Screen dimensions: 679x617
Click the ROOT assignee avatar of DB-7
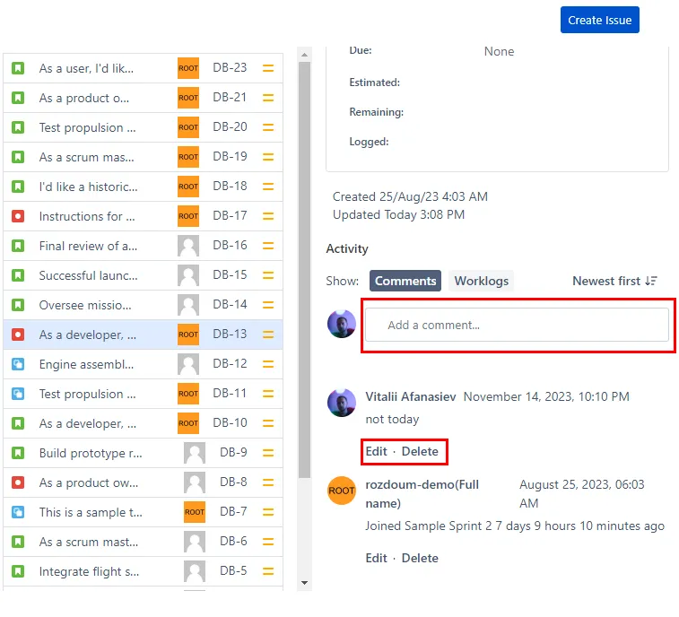click(195, 512)
